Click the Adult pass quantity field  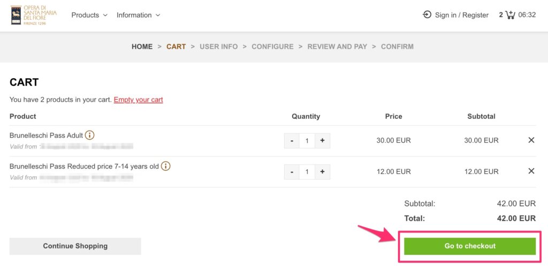pyautogui.click(x=307, y=141)
